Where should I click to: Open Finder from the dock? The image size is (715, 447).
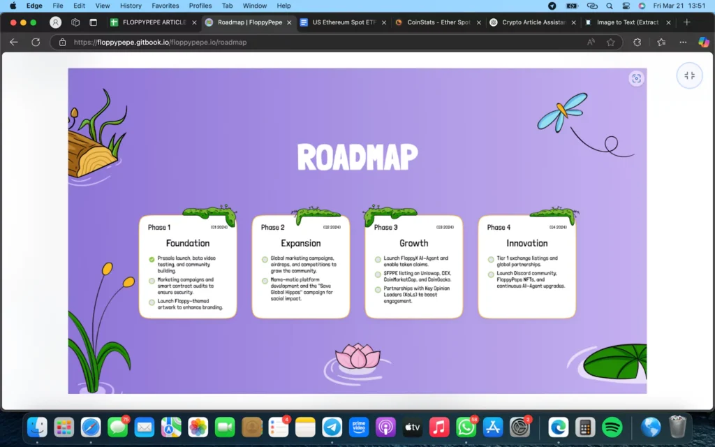point(37,427)
